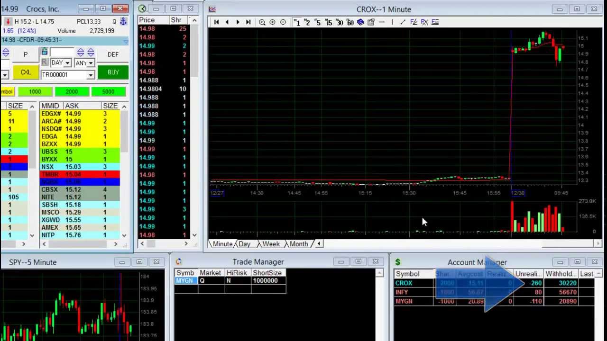Viewport: 607px width, 341px height.
Task: Click the arrow right of chart tabs
Action: click(x=319, y=244)
